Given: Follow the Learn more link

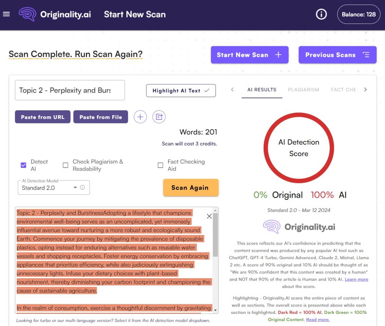Looking at the screenshot, I should (356, 279).
